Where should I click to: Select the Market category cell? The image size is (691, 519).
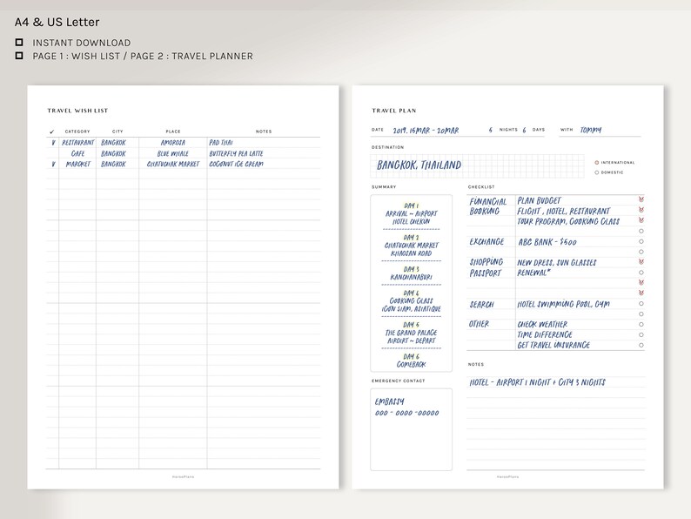(78, 164)
